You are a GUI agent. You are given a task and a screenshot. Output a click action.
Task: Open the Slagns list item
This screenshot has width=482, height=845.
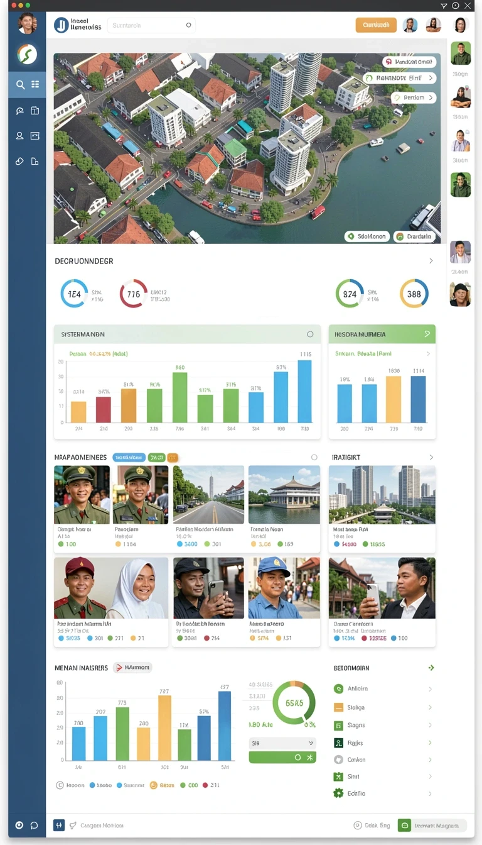pos(382,725)
